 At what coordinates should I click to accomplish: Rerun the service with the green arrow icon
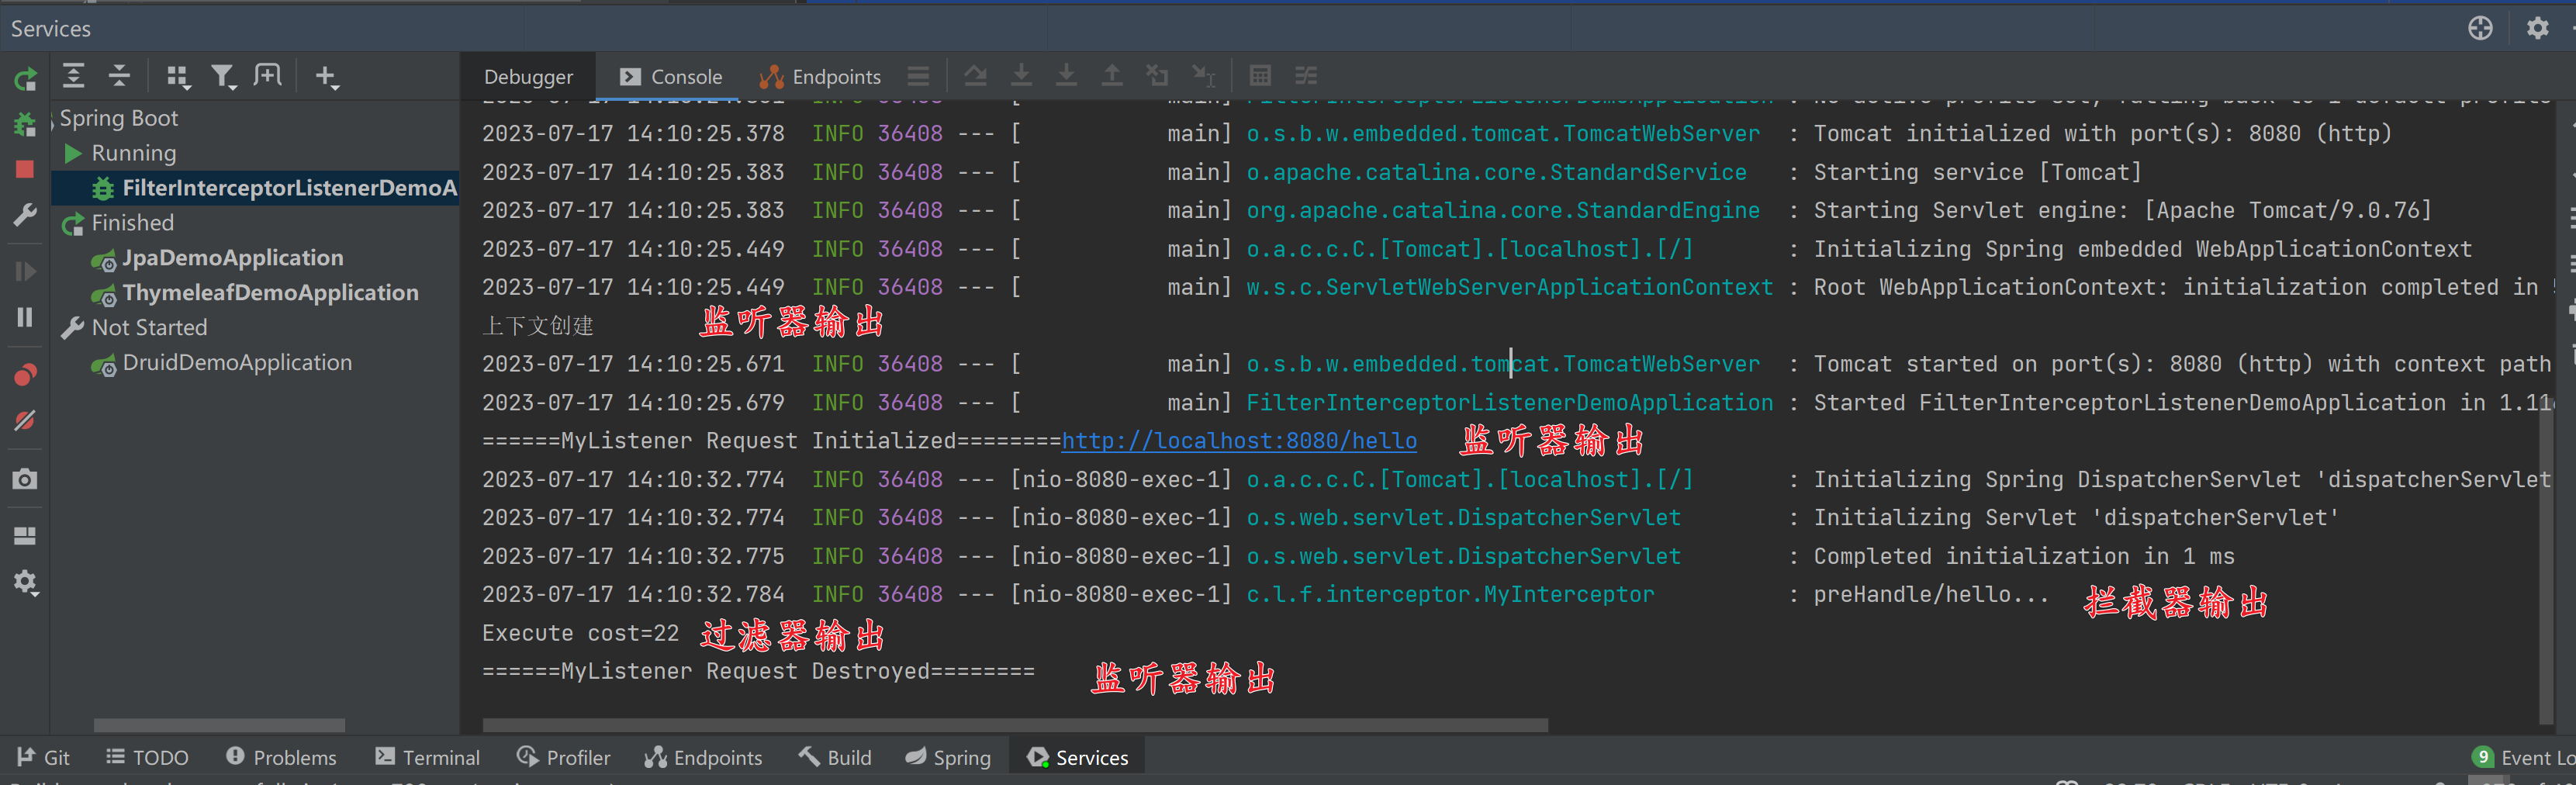[x=25, y=78]
